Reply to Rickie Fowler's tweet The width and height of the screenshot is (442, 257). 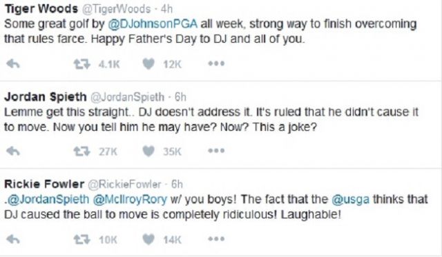tap(13, 239)
